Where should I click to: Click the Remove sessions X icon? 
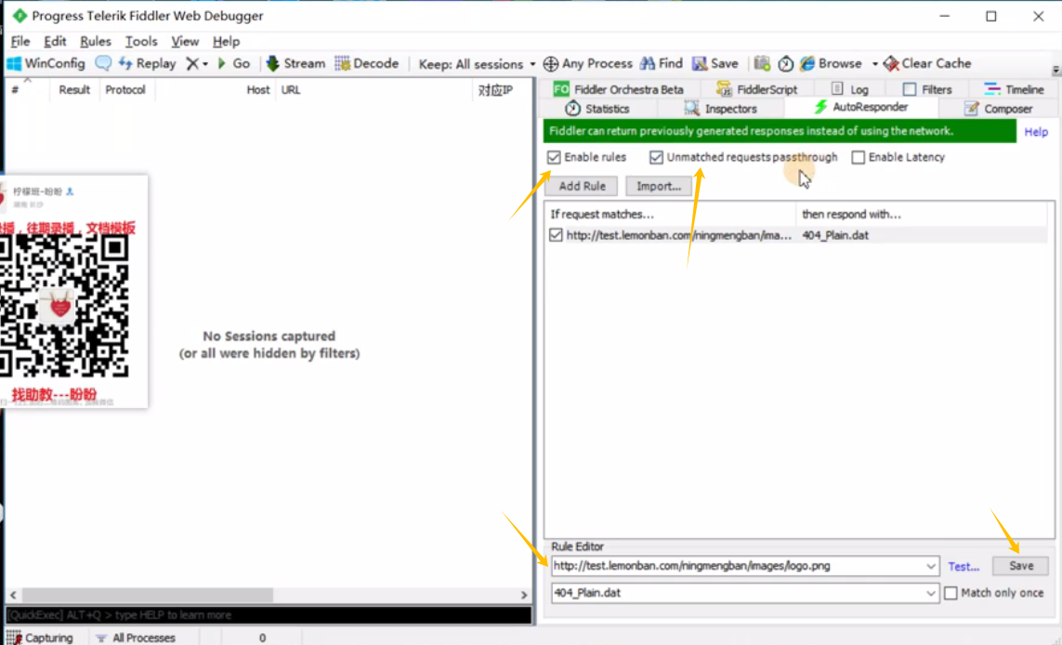[192, 64]
